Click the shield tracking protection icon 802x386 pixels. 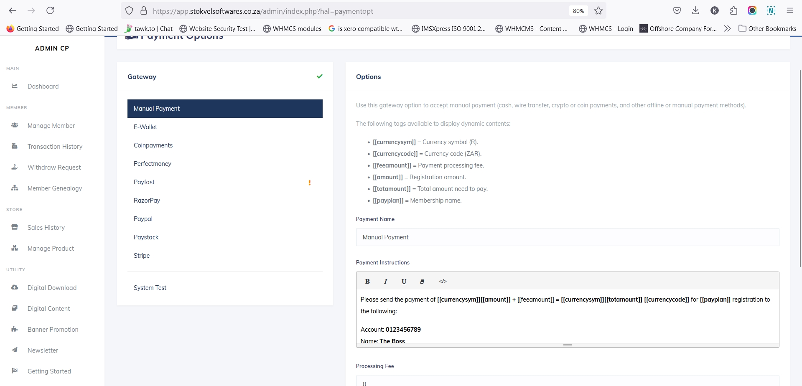[x=129, y=11]
